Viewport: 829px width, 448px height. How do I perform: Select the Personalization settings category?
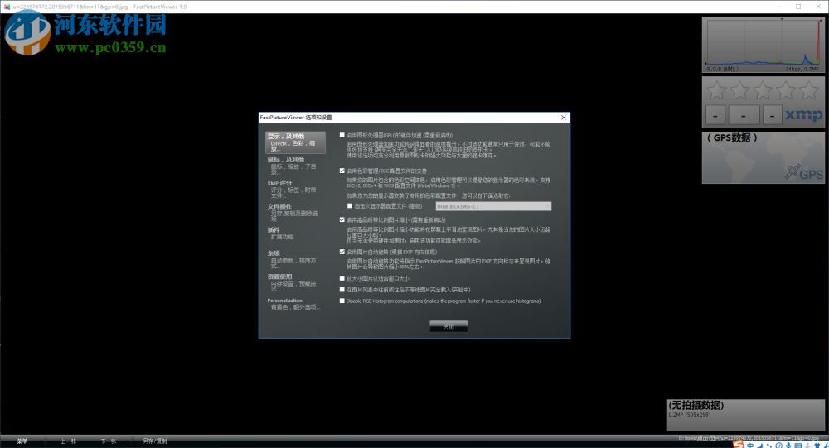pyautogui.click(x=295, y=304)
